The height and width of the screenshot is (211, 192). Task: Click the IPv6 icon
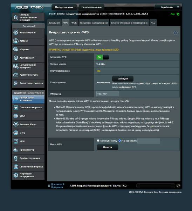tap(16, 133)
